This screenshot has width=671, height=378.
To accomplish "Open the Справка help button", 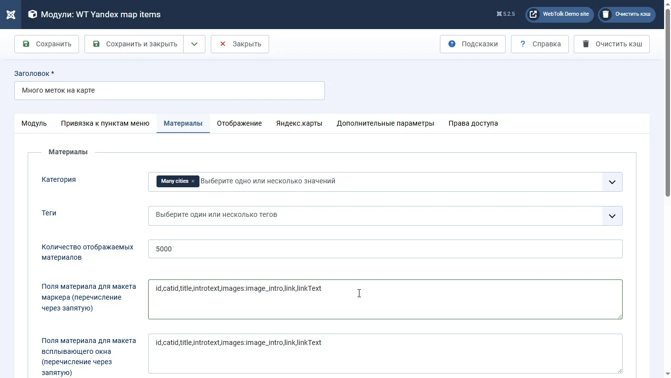I will tap(540, 44).
